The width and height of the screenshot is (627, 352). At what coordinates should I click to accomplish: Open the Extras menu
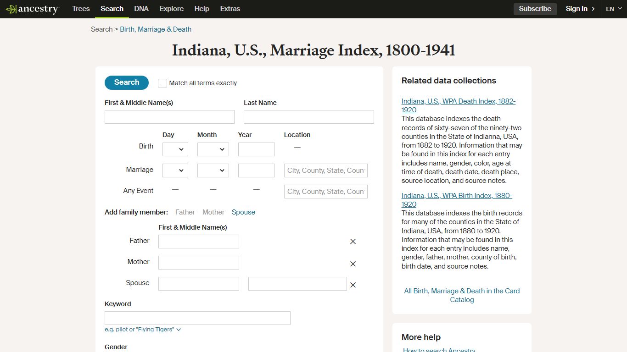tap(230, 9)
